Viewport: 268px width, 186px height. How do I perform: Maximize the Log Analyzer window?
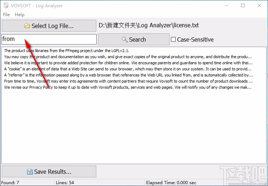243,5
